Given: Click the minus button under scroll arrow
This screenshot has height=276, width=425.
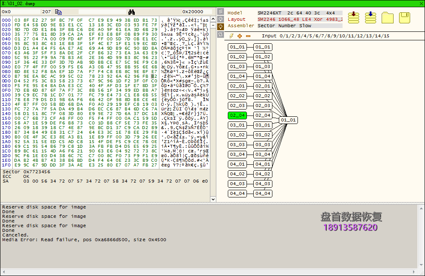Looking at the screenshot, I should click(213, 25).
